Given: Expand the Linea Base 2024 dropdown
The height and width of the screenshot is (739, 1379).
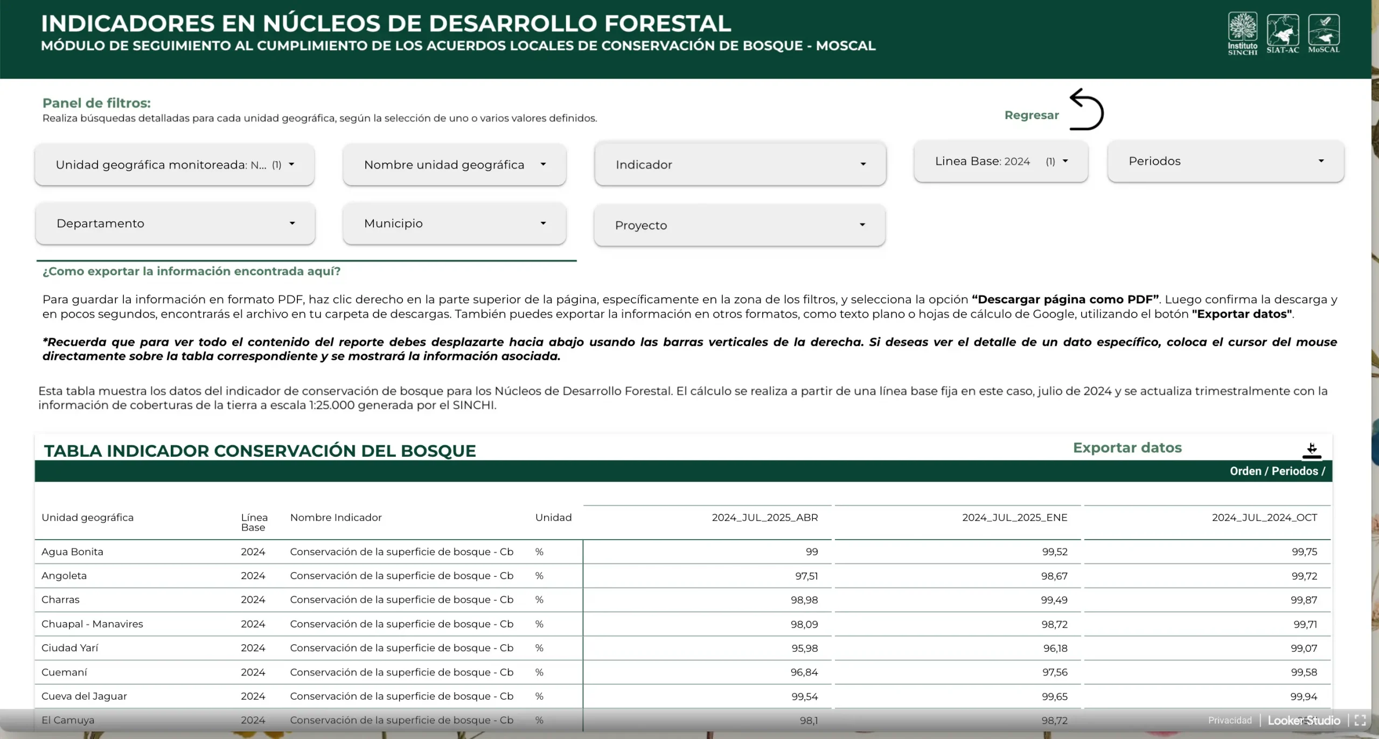Looking at the screenshot, I should point(1001,162).
